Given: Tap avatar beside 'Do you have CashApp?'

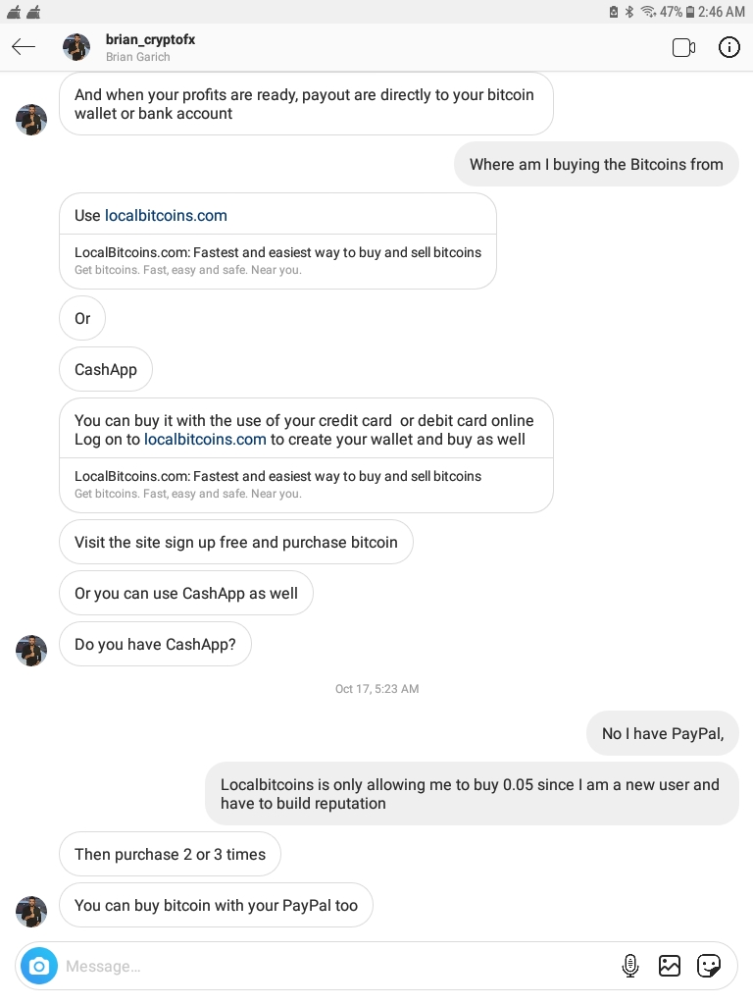Looking at the screenshot, I should coord(31,651).
